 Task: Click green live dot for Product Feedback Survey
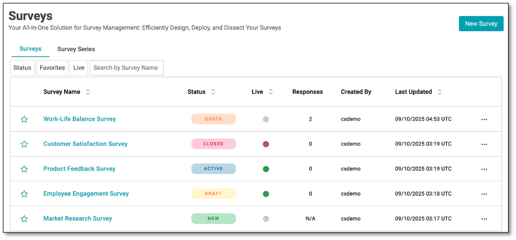[266, 169]
